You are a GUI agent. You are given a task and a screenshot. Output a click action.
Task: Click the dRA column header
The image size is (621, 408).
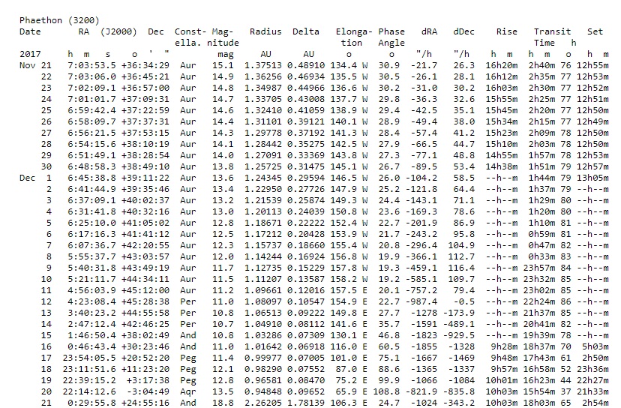click(x=429, y=31)
